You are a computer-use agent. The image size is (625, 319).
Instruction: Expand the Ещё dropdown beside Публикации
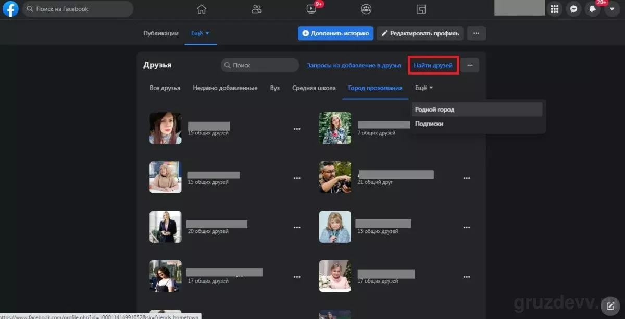click(x=200, y=33)
